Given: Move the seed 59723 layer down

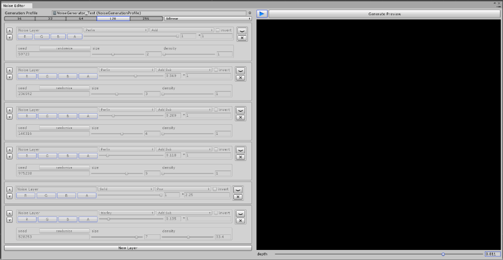Looking at the screenshot, I should (10, 38).
